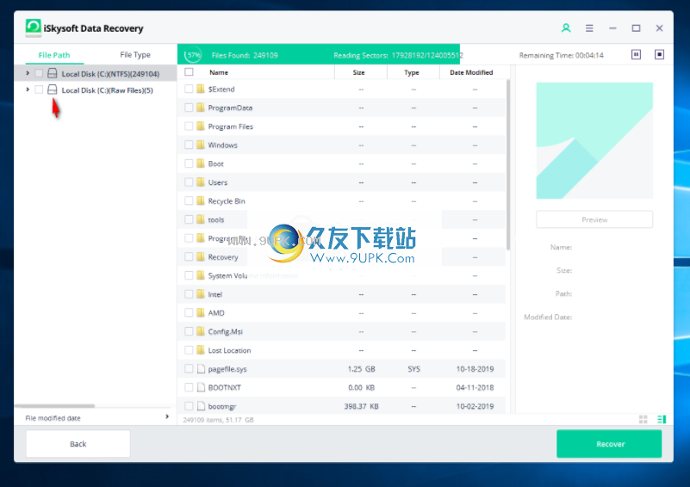Click the ProgramData folder icon
690x487 pixels.
[x=201, y=108]
